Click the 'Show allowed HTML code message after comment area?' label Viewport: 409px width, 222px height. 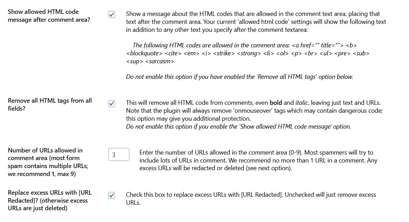49,16
